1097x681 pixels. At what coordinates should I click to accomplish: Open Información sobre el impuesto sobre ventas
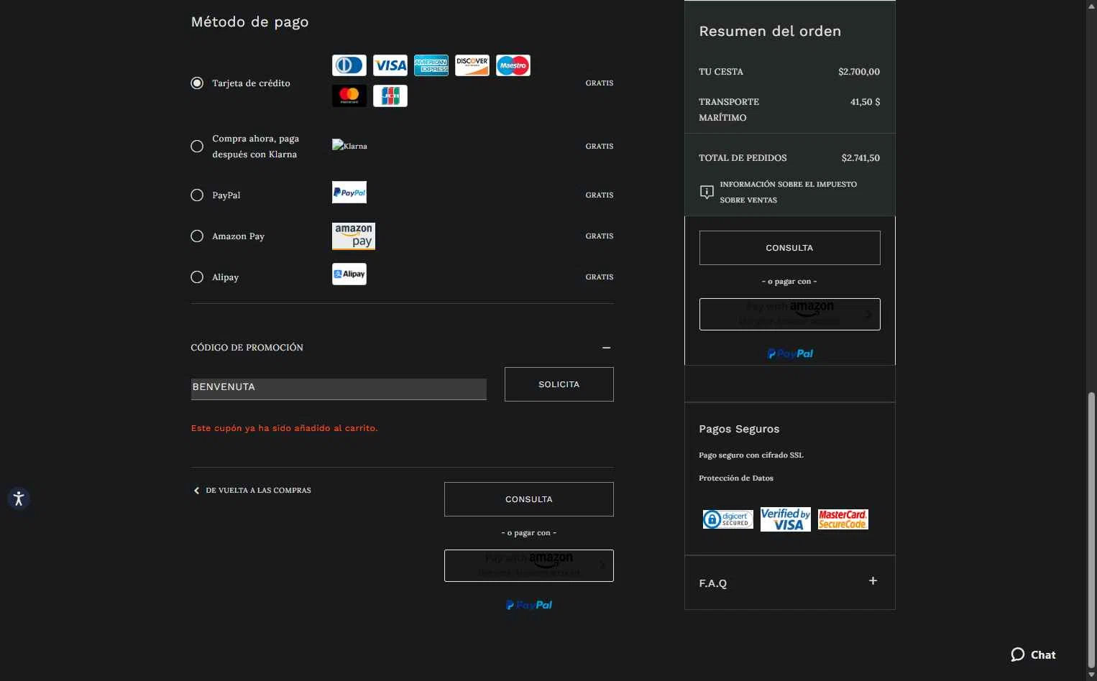tap(788, 192)
